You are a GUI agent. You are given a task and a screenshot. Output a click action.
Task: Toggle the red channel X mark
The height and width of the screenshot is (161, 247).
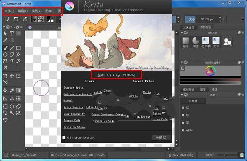pyautogui.click(x=183, y=108)
